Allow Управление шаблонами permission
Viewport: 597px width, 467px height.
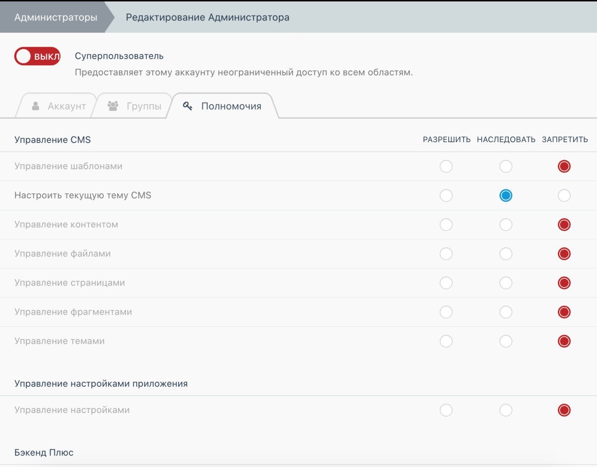coord(446,166)
